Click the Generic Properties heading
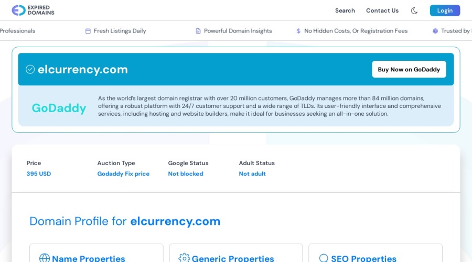 pos(233,258)
